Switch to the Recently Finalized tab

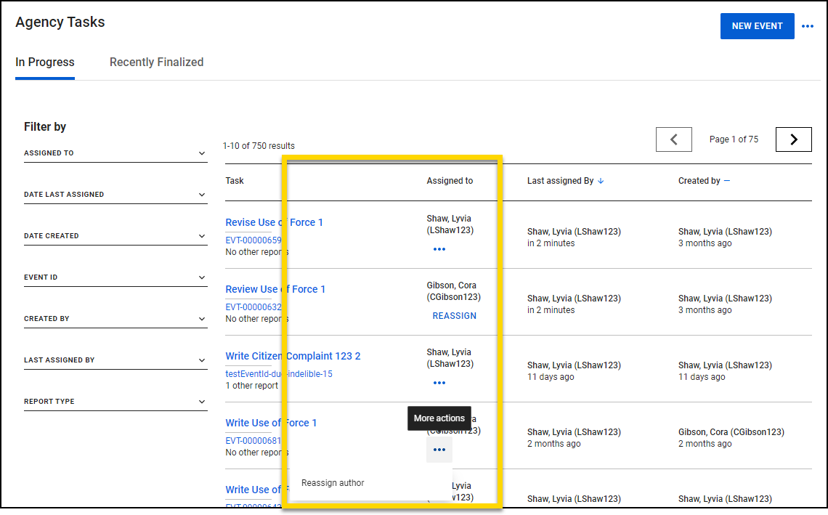pos(156,62)
